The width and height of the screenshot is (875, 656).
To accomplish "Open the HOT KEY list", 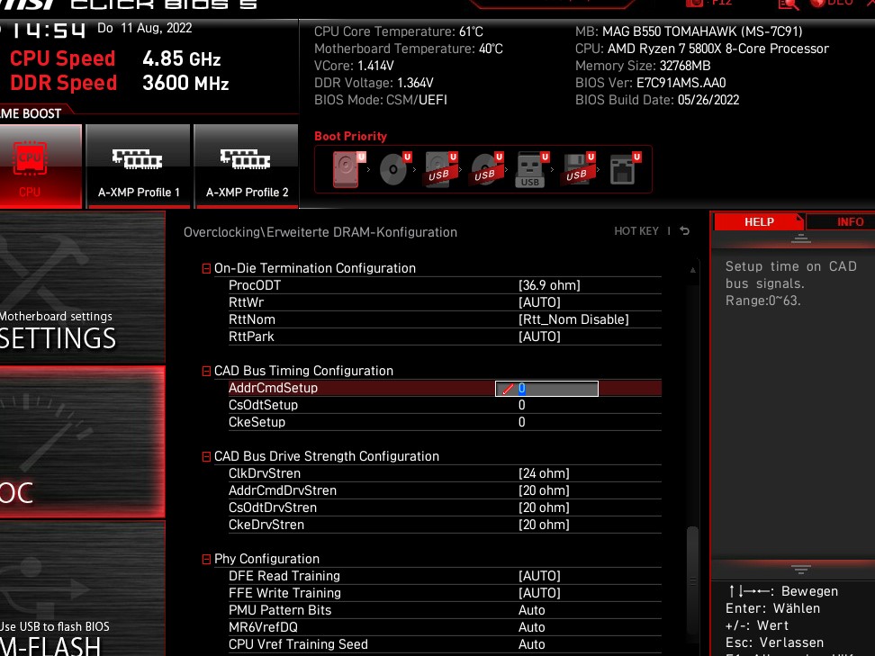I will (x=636, y=231).
